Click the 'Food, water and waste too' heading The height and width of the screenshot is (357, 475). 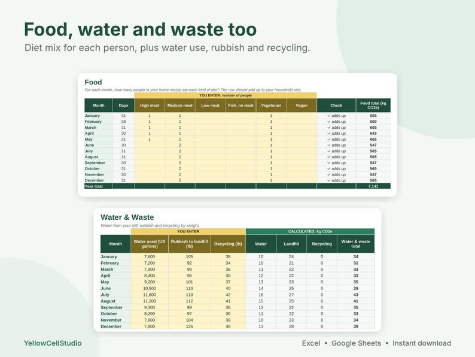click(x=140, y=29)
